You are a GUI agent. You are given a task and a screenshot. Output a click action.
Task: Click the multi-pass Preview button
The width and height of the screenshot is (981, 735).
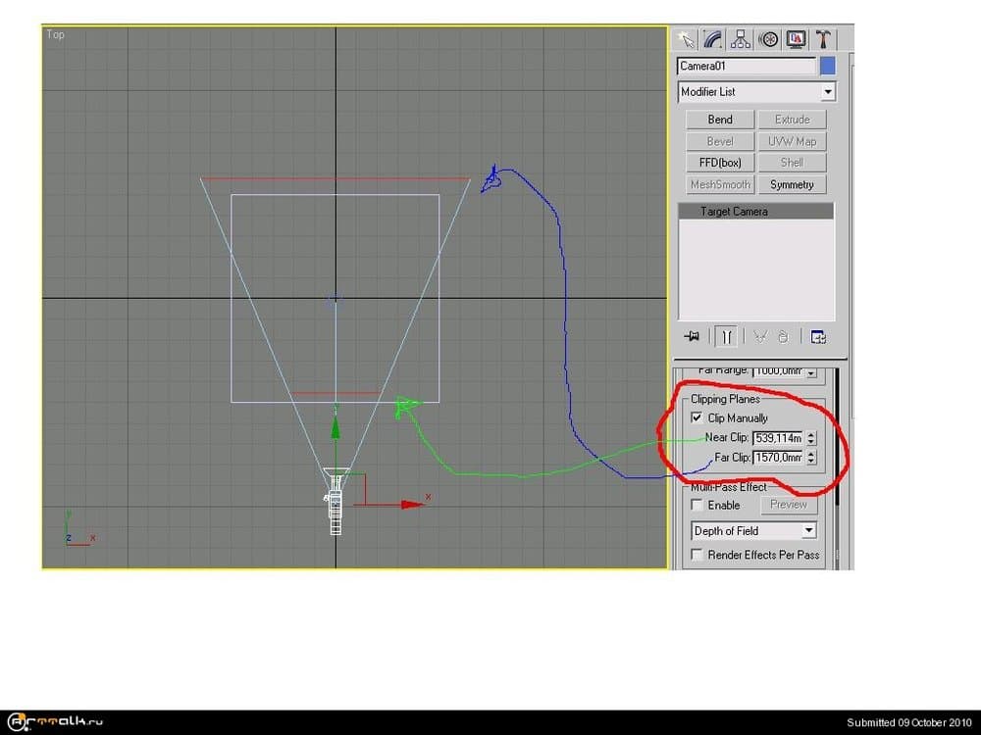tap(789, 505)
